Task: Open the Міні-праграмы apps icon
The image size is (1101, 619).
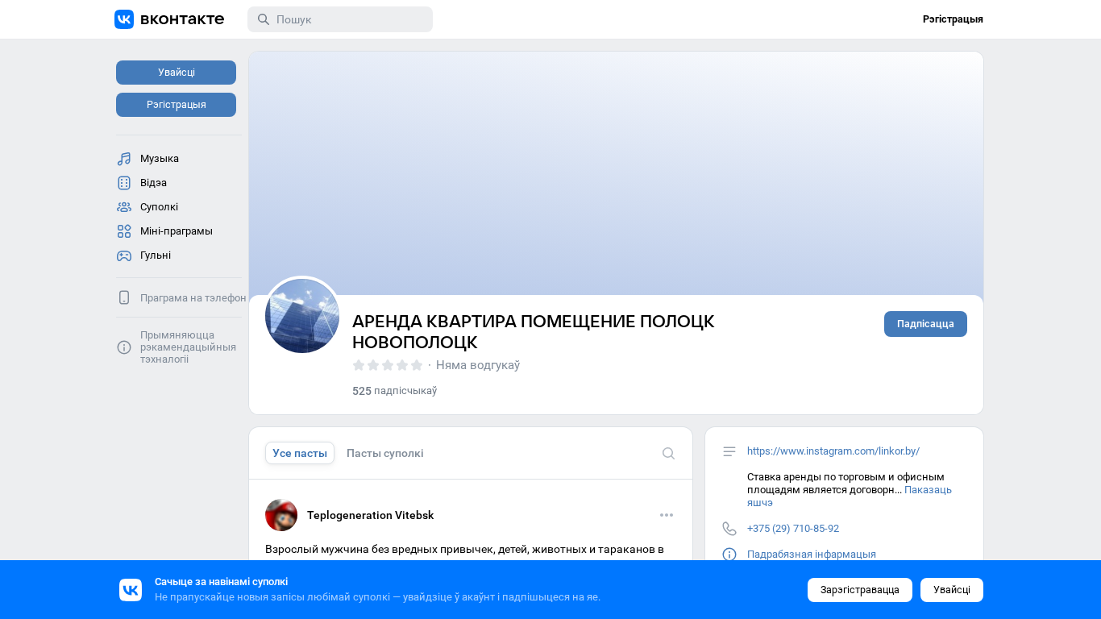Action: point(124,231)
